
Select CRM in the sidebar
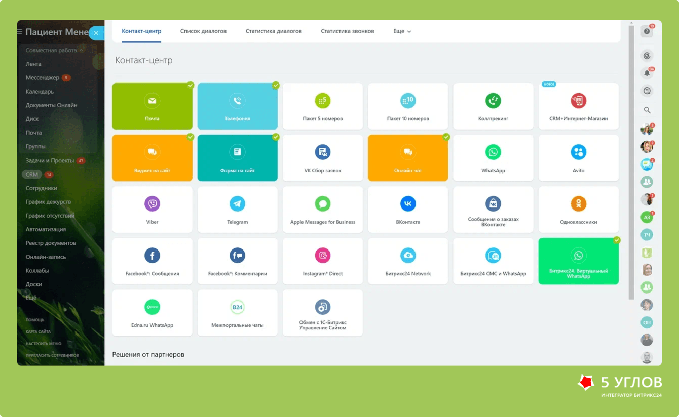tap(32, 175)
